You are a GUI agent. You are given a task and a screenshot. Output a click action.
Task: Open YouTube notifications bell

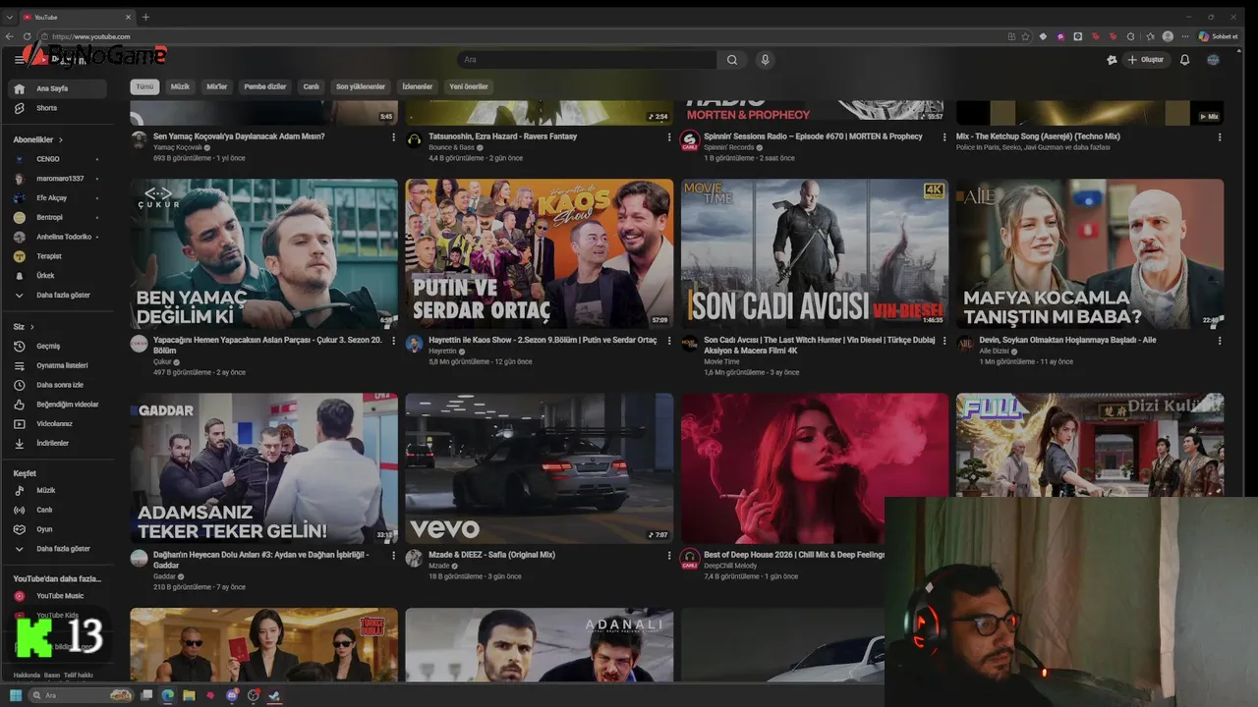[1184, 60]
